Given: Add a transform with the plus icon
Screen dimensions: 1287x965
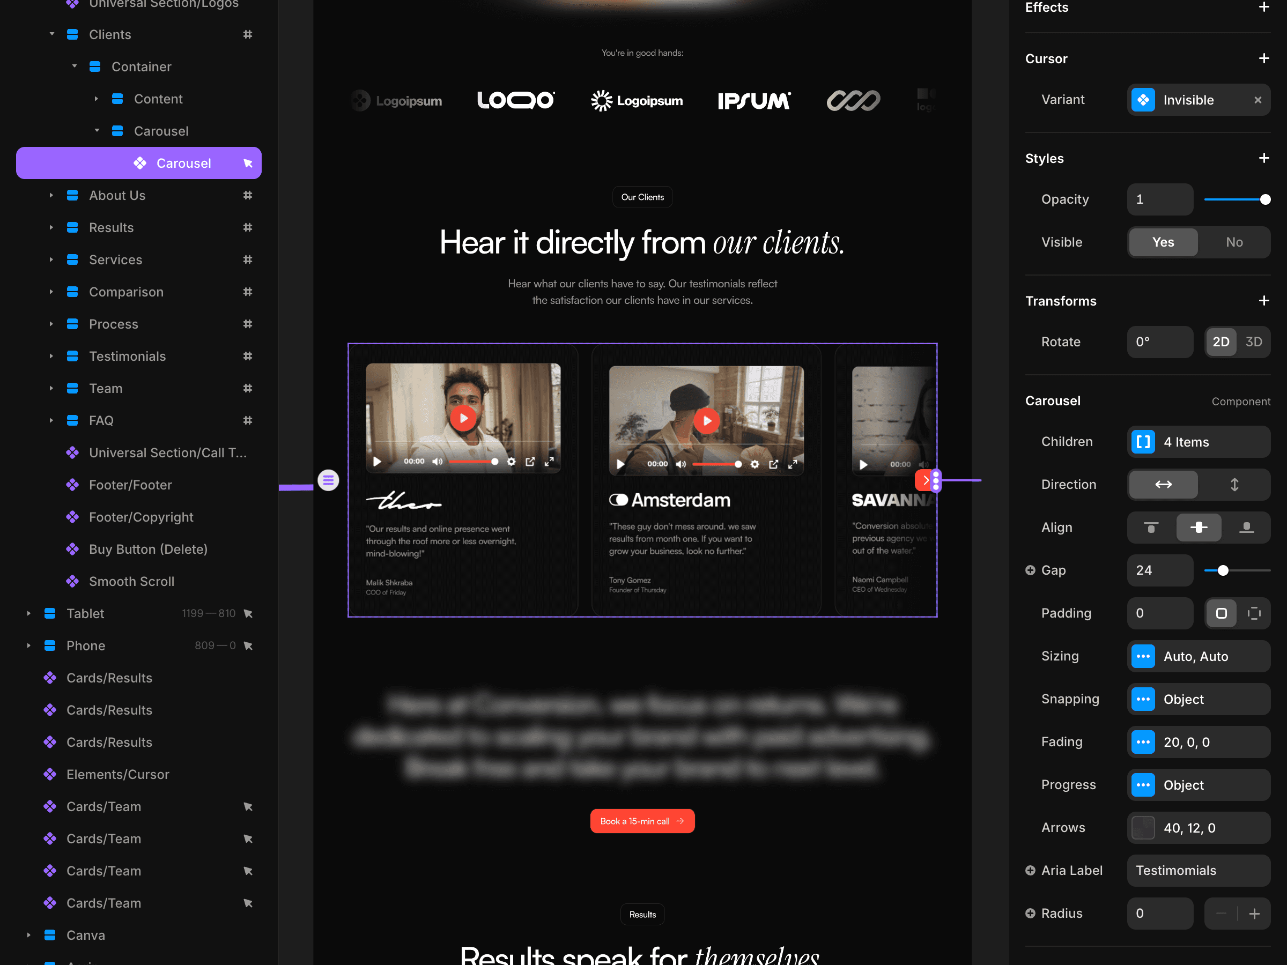Looking at the screenshot, I should click(x=1264, y=301).
